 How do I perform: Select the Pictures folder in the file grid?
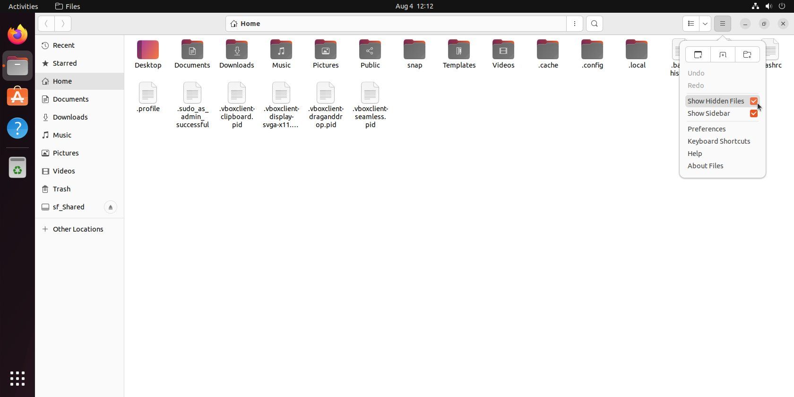326,54
